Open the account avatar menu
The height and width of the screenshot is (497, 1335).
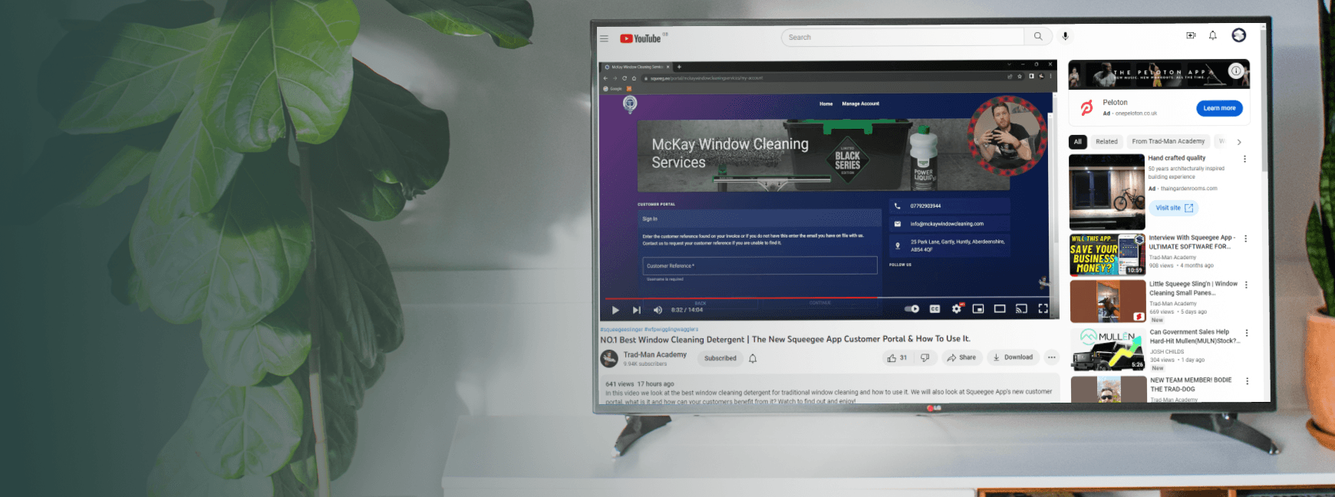tap(1239, 35)
